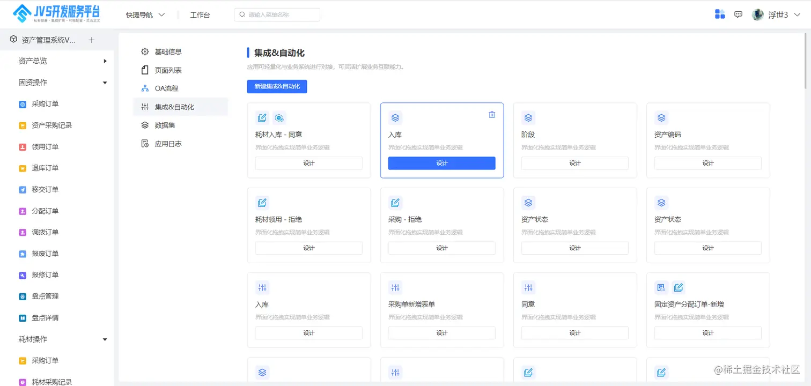The height and width of the screenshot is (386, 811).
Task: Click the edit icon on 采购 - 拒绝 card
Action: [x=395, y=203]
